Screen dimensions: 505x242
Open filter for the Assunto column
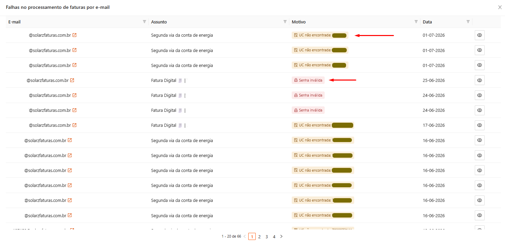point(285,22)
